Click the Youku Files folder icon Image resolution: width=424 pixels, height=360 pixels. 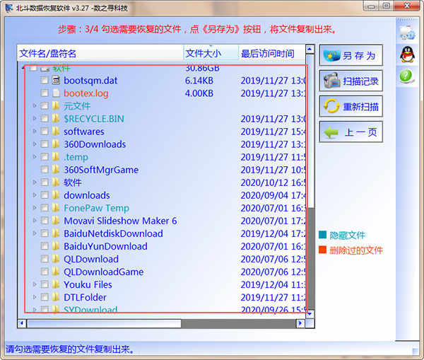click(56, 284)
